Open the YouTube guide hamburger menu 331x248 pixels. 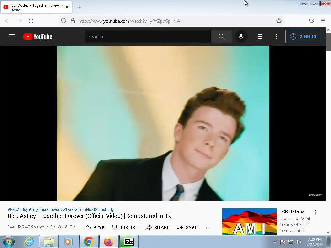(12, 36)
